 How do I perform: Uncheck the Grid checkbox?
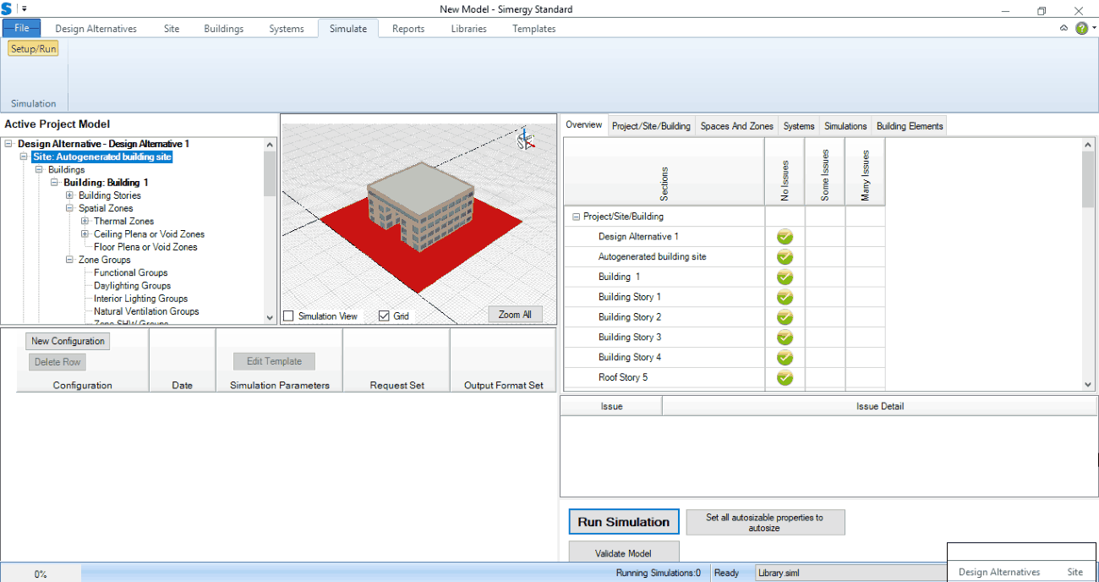pyautogui.click(x=384, y=316)
